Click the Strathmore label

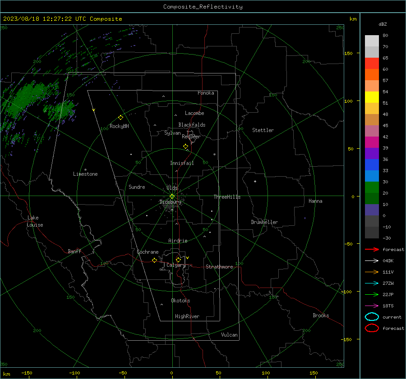point(219,267)
